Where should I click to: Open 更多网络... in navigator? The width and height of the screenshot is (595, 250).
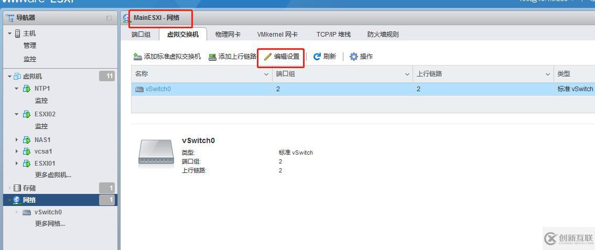tap(50, 223)
